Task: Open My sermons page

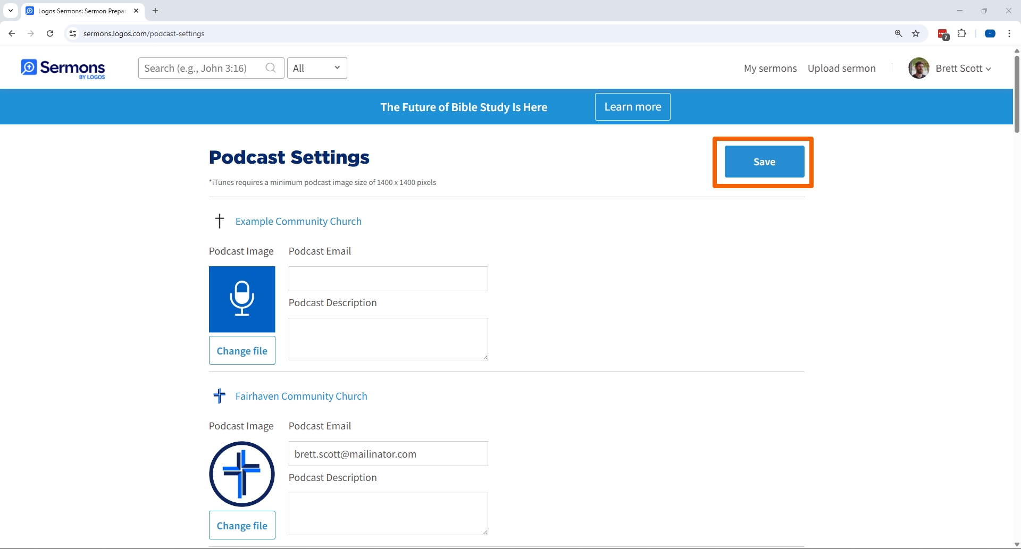Action: tap(770, 68)
